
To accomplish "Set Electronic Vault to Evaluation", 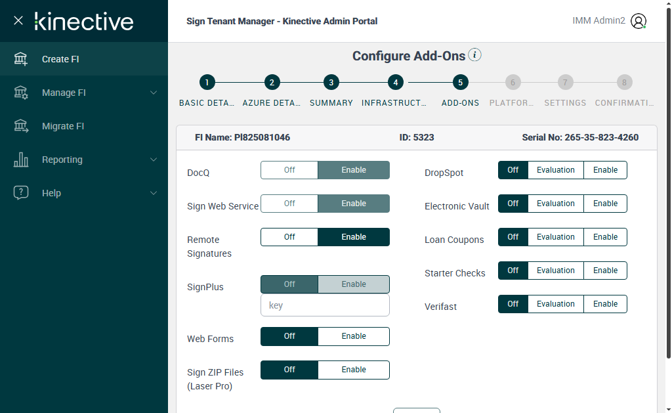I will pos(555,204).
